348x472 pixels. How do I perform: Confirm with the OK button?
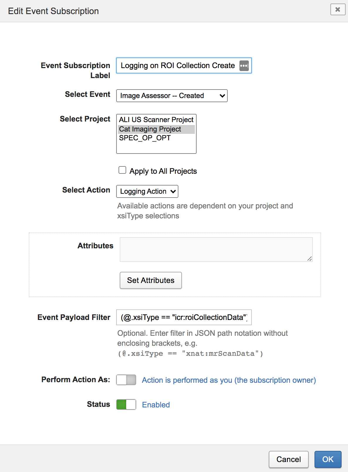pyautogui.click(x=328, y=459)
